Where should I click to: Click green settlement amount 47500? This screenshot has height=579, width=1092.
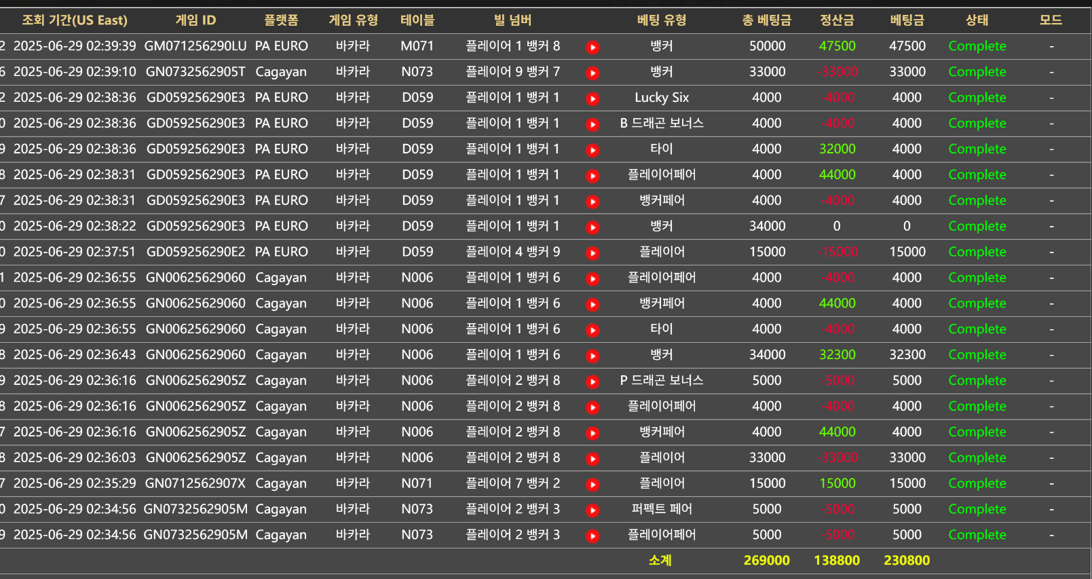[x=837, y=46]
